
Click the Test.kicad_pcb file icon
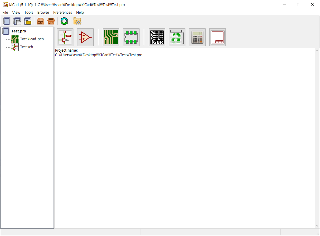pyautogui.click(x=15, y=39)
